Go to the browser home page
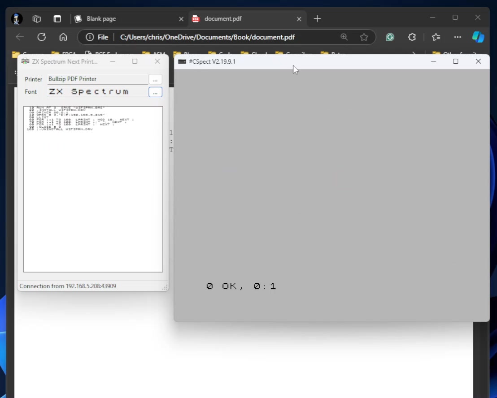 point(63,37)
